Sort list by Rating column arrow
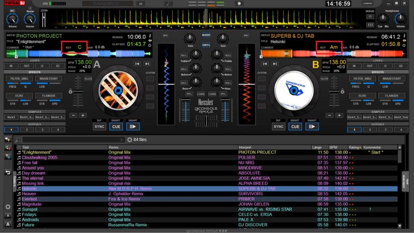The height and width of the screenshot is (233, 414). 360,147
